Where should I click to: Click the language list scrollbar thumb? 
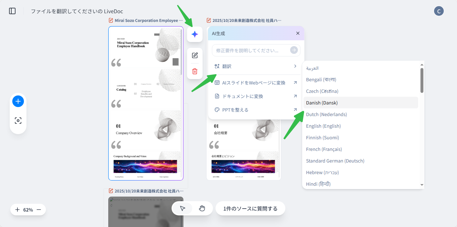click(422, 80)
